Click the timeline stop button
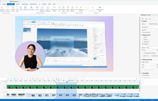The width and height of the screenshot is (158, 101). coord(15,79)
